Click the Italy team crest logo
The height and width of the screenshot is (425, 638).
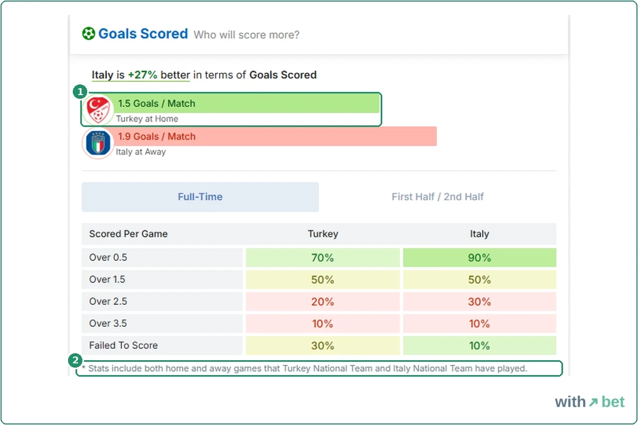[x=98, y=143]
